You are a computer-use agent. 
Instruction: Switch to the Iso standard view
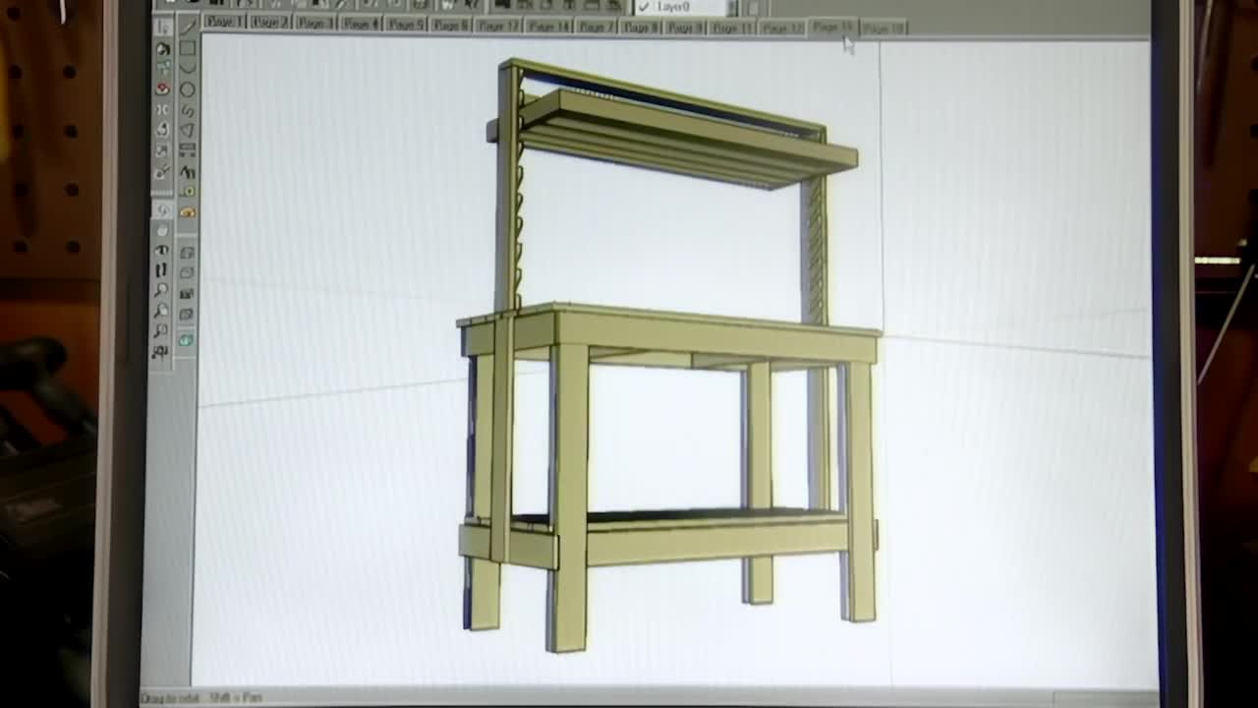(x=187, y=253)
